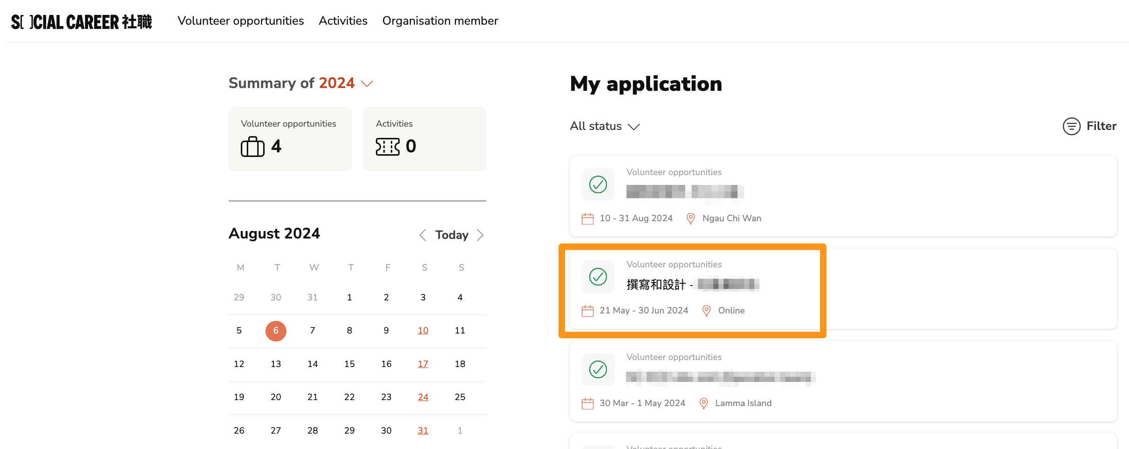Click approved check icon on Lamma Island application
1129x449 pixels.
598,369
